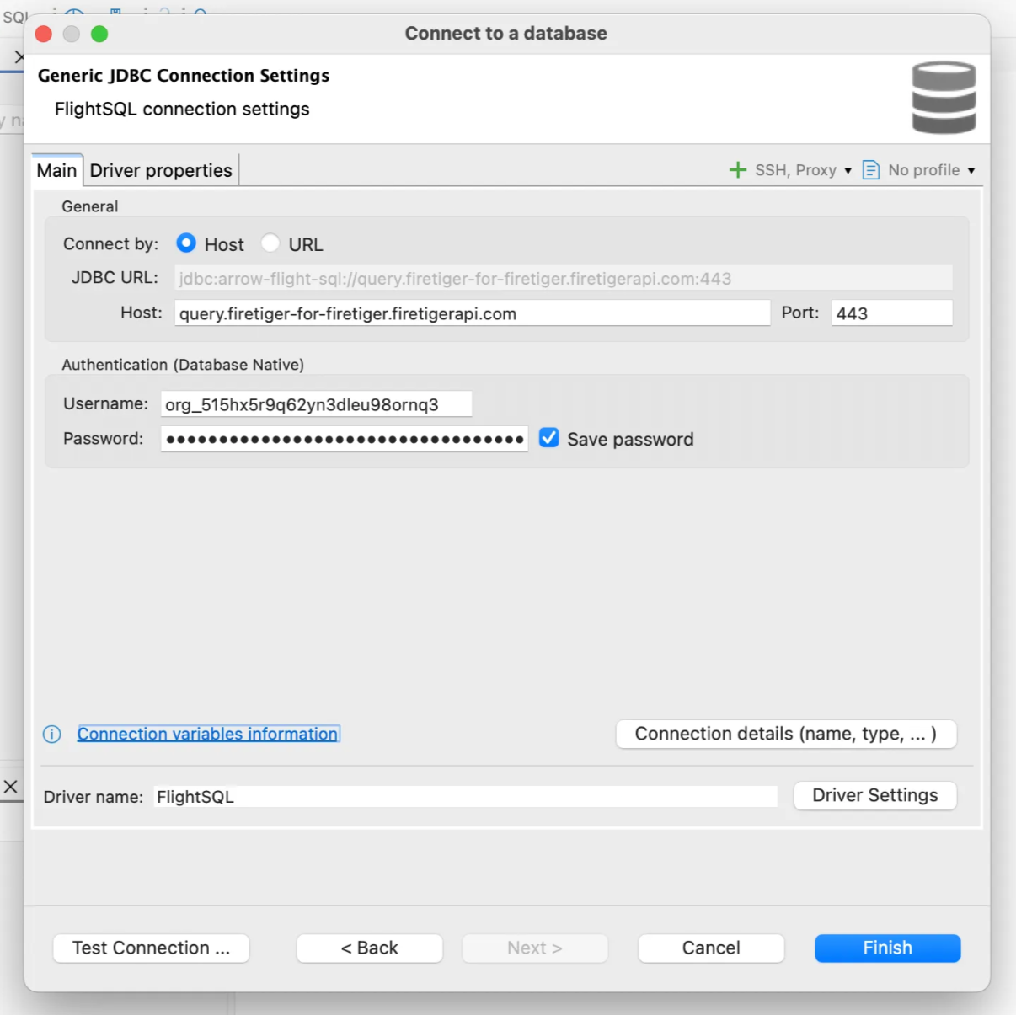
Task: Click into the Username field
Action: click(316, 404)
